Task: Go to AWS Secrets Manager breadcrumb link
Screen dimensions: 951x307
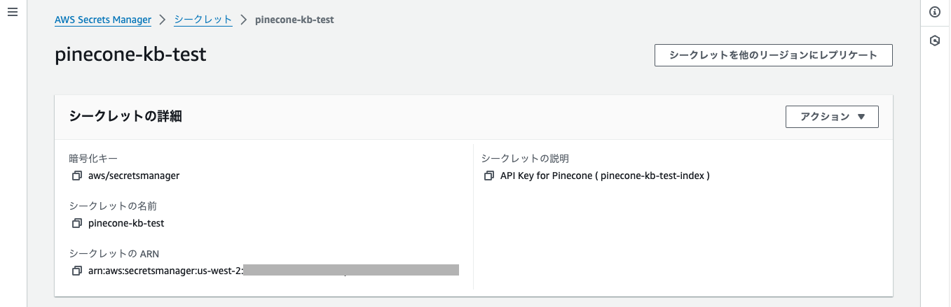Action: coord(103,20)
